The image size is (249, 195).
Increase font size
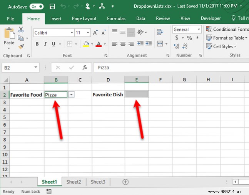pyautogui.click(x=95, y=33)
